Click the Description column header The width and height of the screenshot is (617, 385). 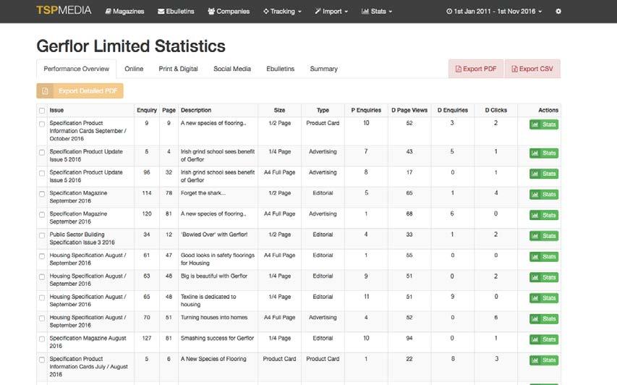click(196, 110)
